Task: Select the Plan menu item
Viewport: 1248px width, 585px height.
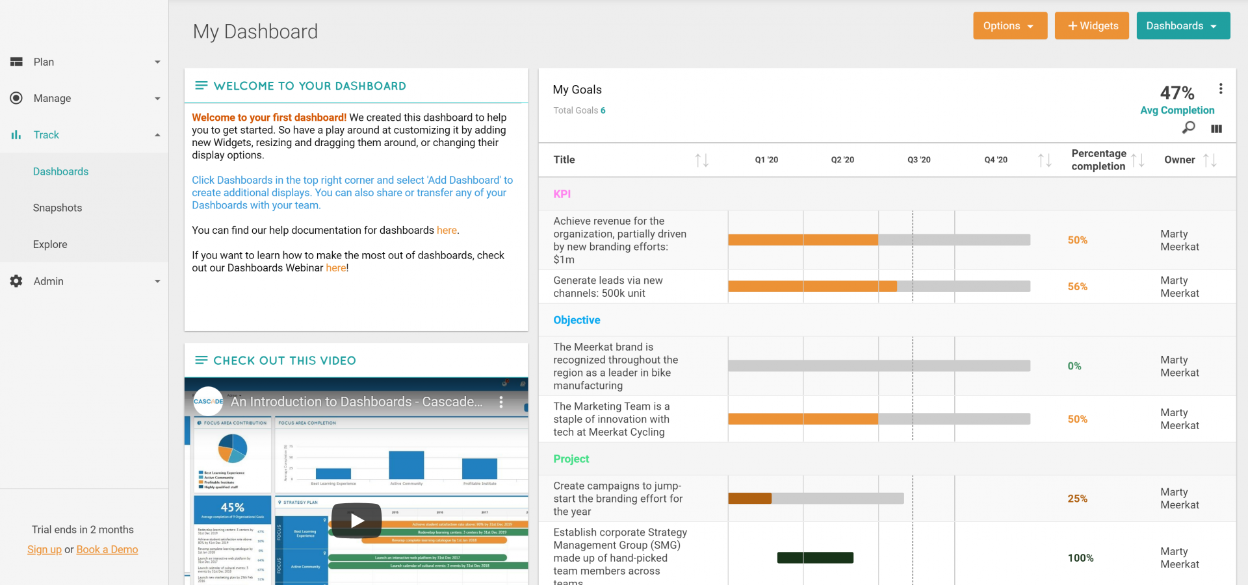Action: (x=44, y=62)
